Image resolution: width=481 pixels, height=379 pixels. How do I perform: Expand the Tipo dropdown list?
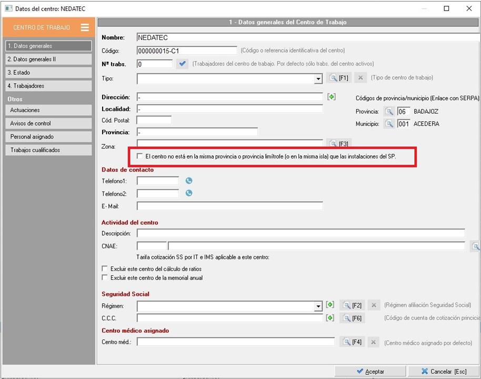click(318, 79)
